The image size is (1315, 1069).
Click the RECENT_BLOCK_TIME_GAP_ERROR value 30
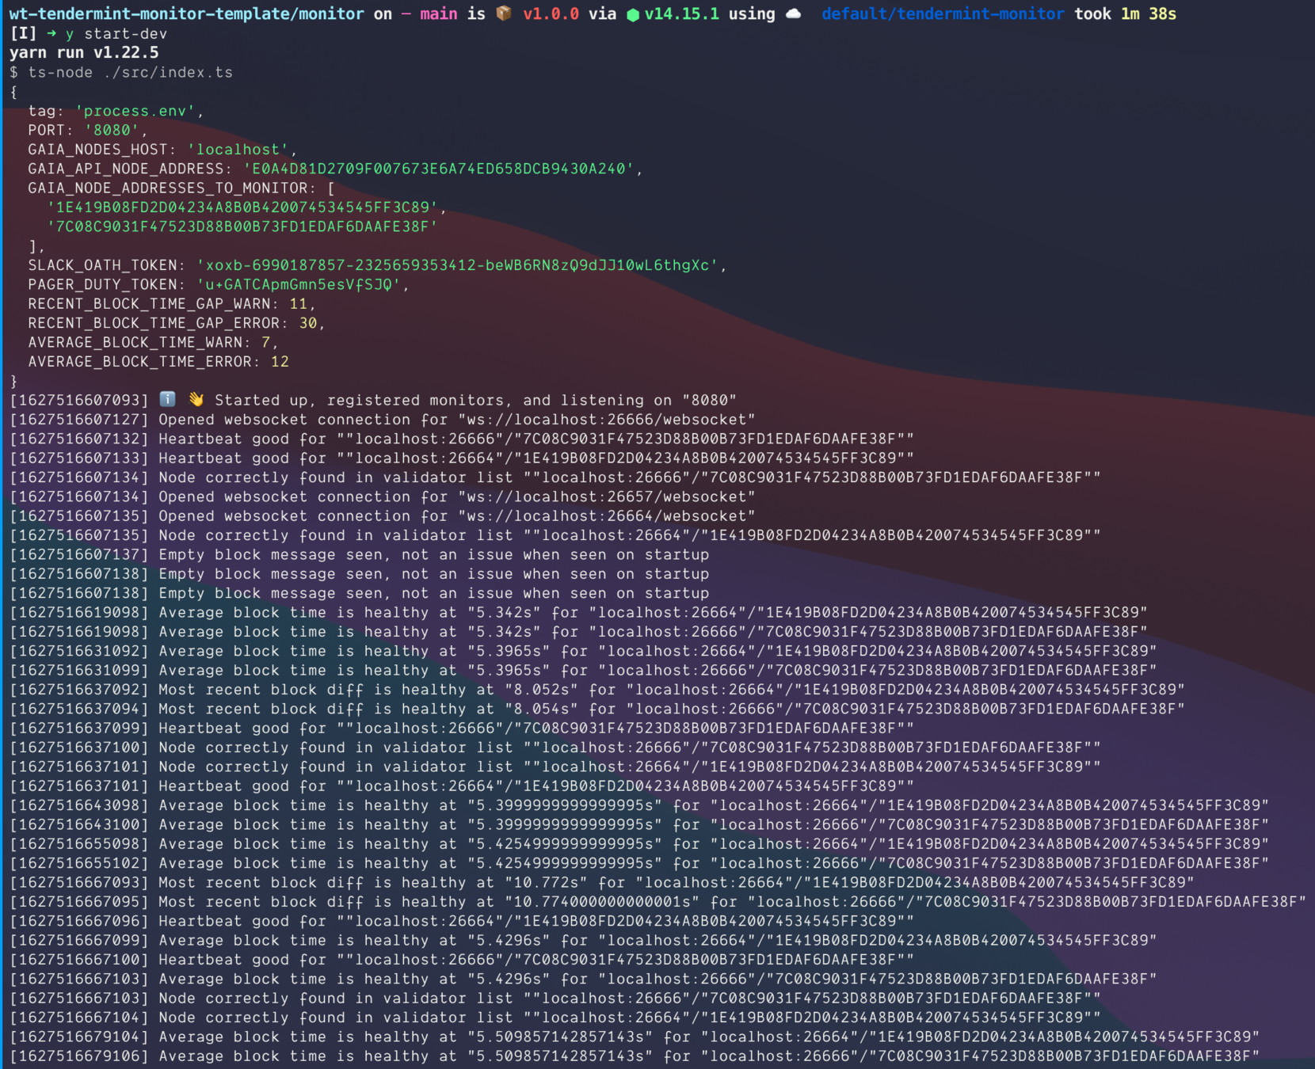[x=308, y=323]
